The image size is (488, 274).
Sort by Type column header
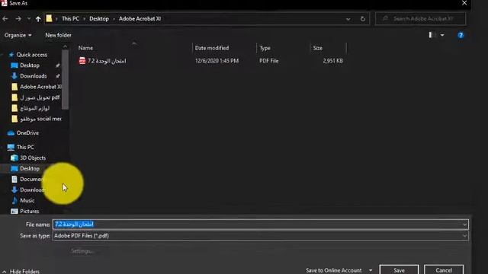point(265,48)
